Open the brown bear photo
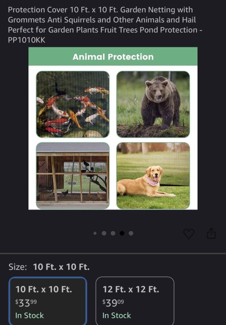This screenshot has width=226, height=325. coord(153,104)
